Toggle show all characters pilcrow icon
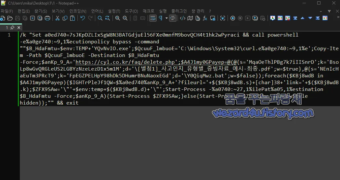 [x=161, y=18]
